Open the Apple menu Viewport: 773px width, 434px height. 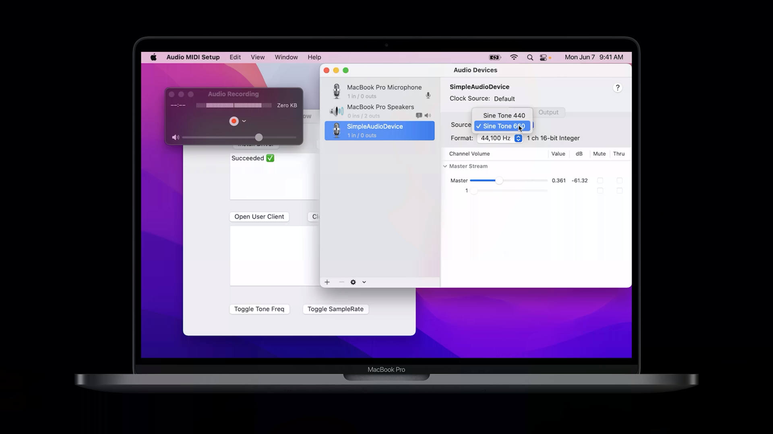[x=153, y=57]
